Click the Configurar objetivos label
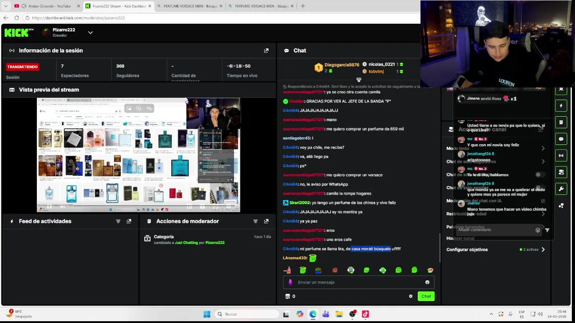 point(467,249)
